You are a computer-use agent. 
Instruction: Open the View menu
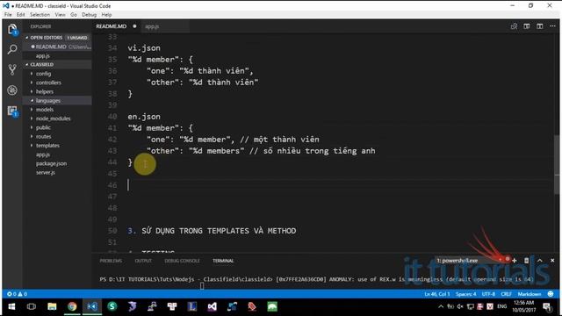pos(60,15)
